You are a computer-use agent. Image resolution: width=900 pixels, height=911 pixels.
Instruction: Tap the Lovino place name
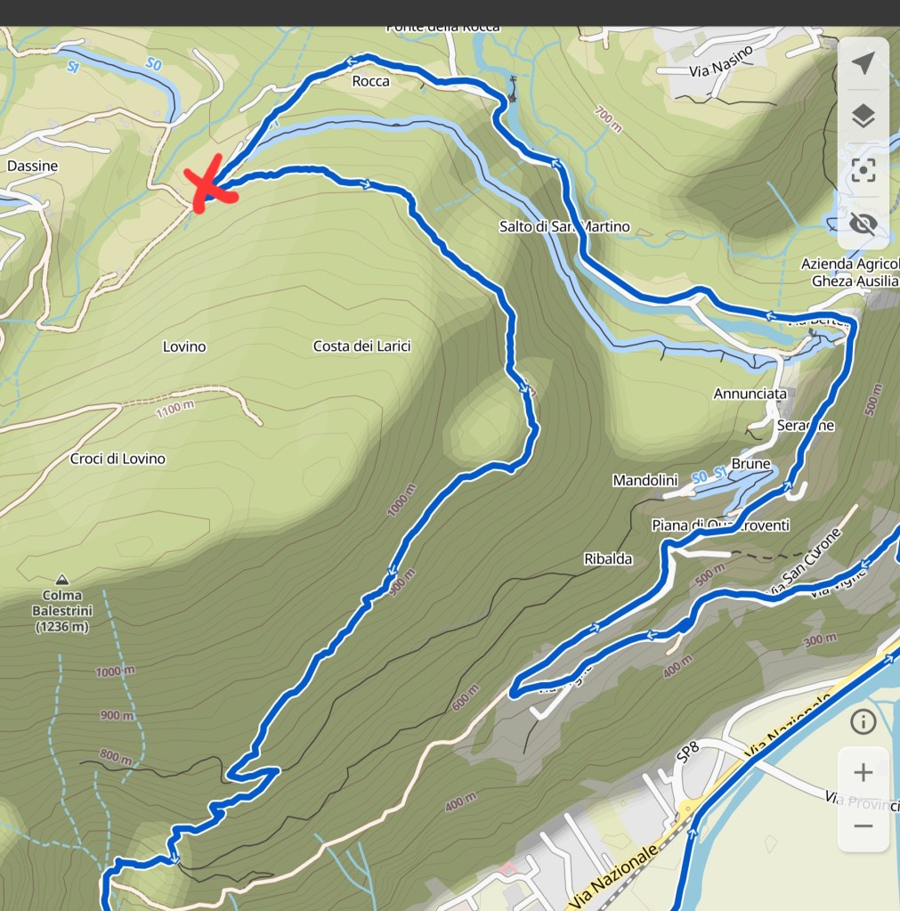coord(184,346)
